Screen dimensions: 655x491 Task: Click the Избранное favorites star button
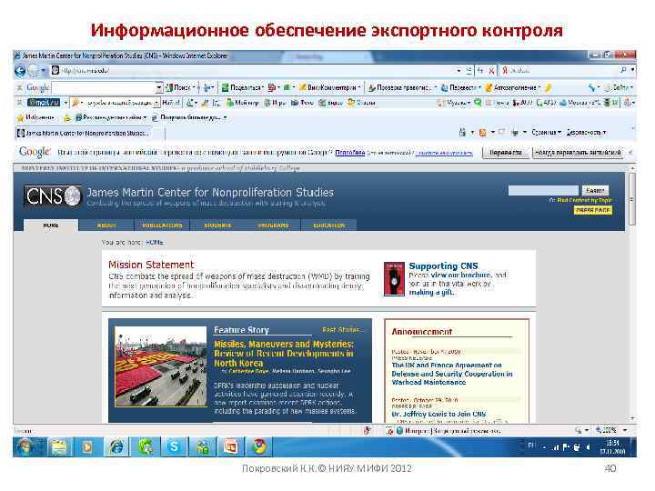tap(35, 117)
